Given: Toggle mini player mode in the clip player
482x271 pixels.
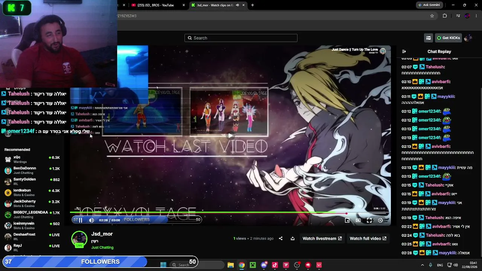Looking at the screenshot, I should point(347,221).
